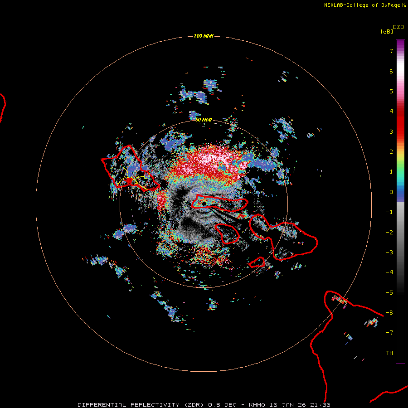The height and width of the screenshot is (408, 408).
Task: Click the 1 value on the color scale
Action: point(391,172)
